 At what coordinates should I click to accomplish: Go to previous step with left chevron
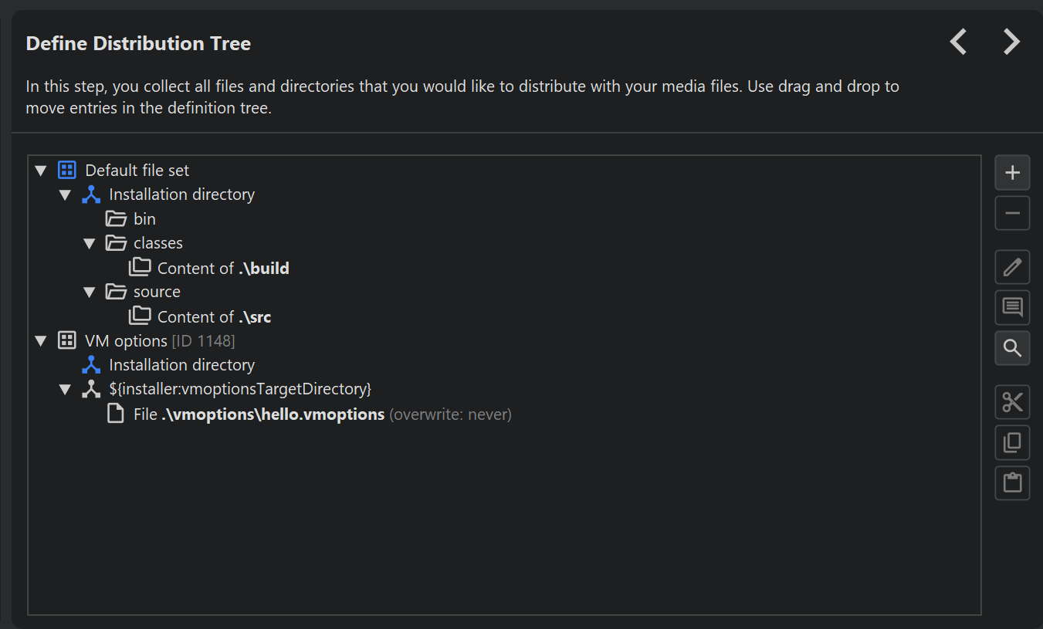(x=958, y=42)
